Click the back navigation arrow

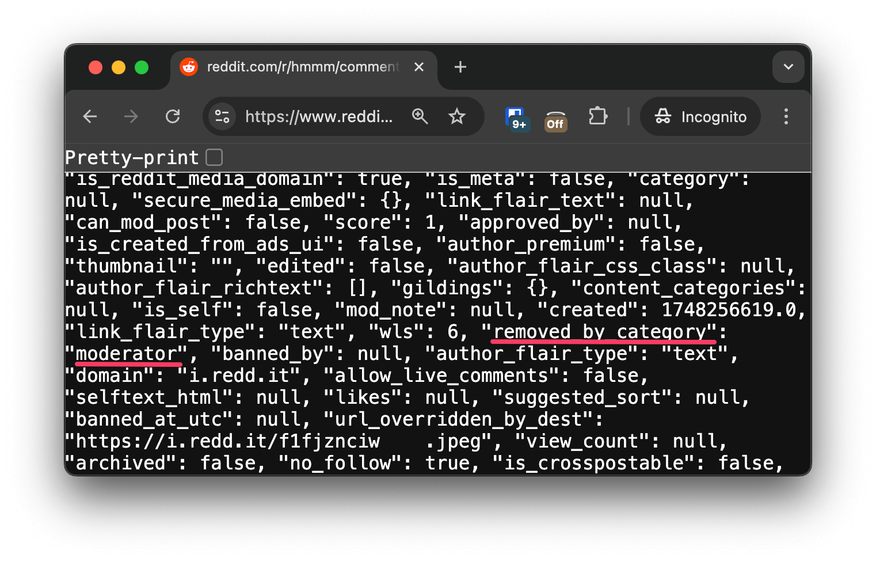coord(90,116)
